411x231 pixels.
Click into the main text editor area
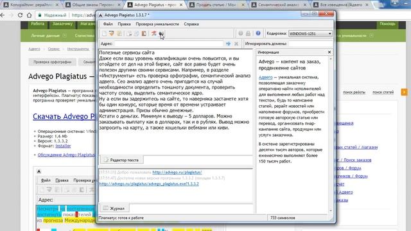pos(175,101)
